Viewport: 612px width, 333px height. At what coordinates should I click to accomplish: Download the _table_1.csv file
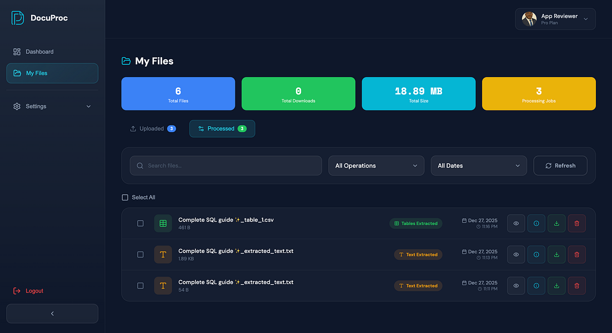[556, 224]
